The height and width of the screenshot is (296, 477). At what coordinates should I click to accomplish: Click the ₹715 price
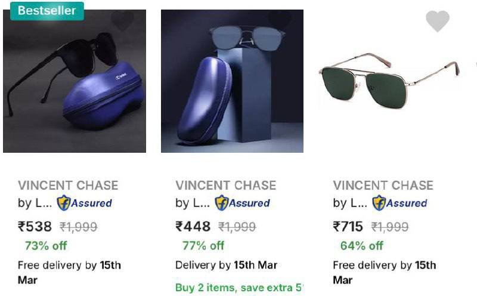click(x=349, y=226)
